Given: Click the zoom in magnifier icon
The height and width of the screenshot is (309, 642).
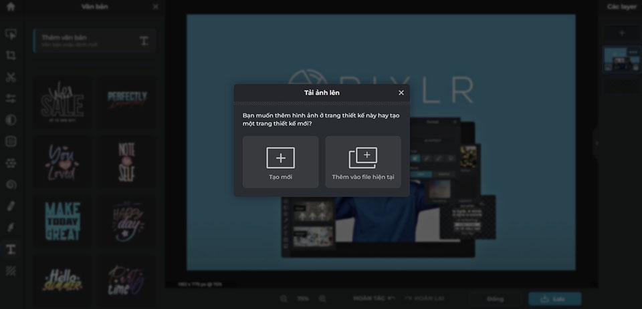Looking at the screenshot, I should point(322,299).
